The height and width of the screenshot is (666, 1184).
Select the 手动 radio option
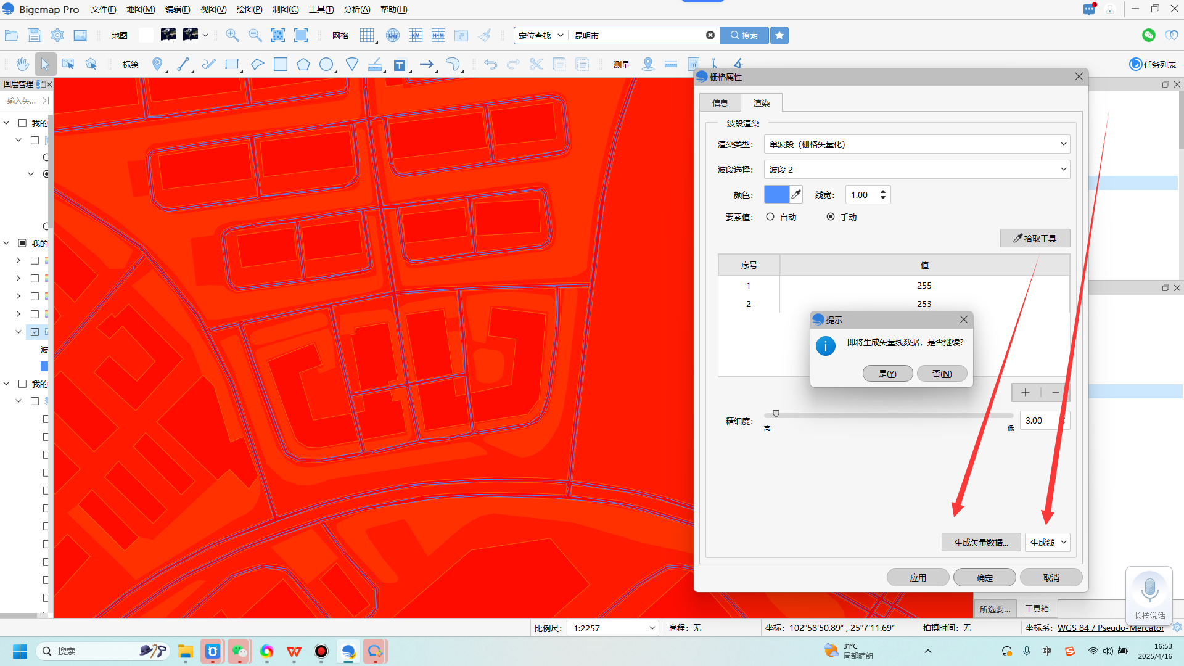(831, 217)
